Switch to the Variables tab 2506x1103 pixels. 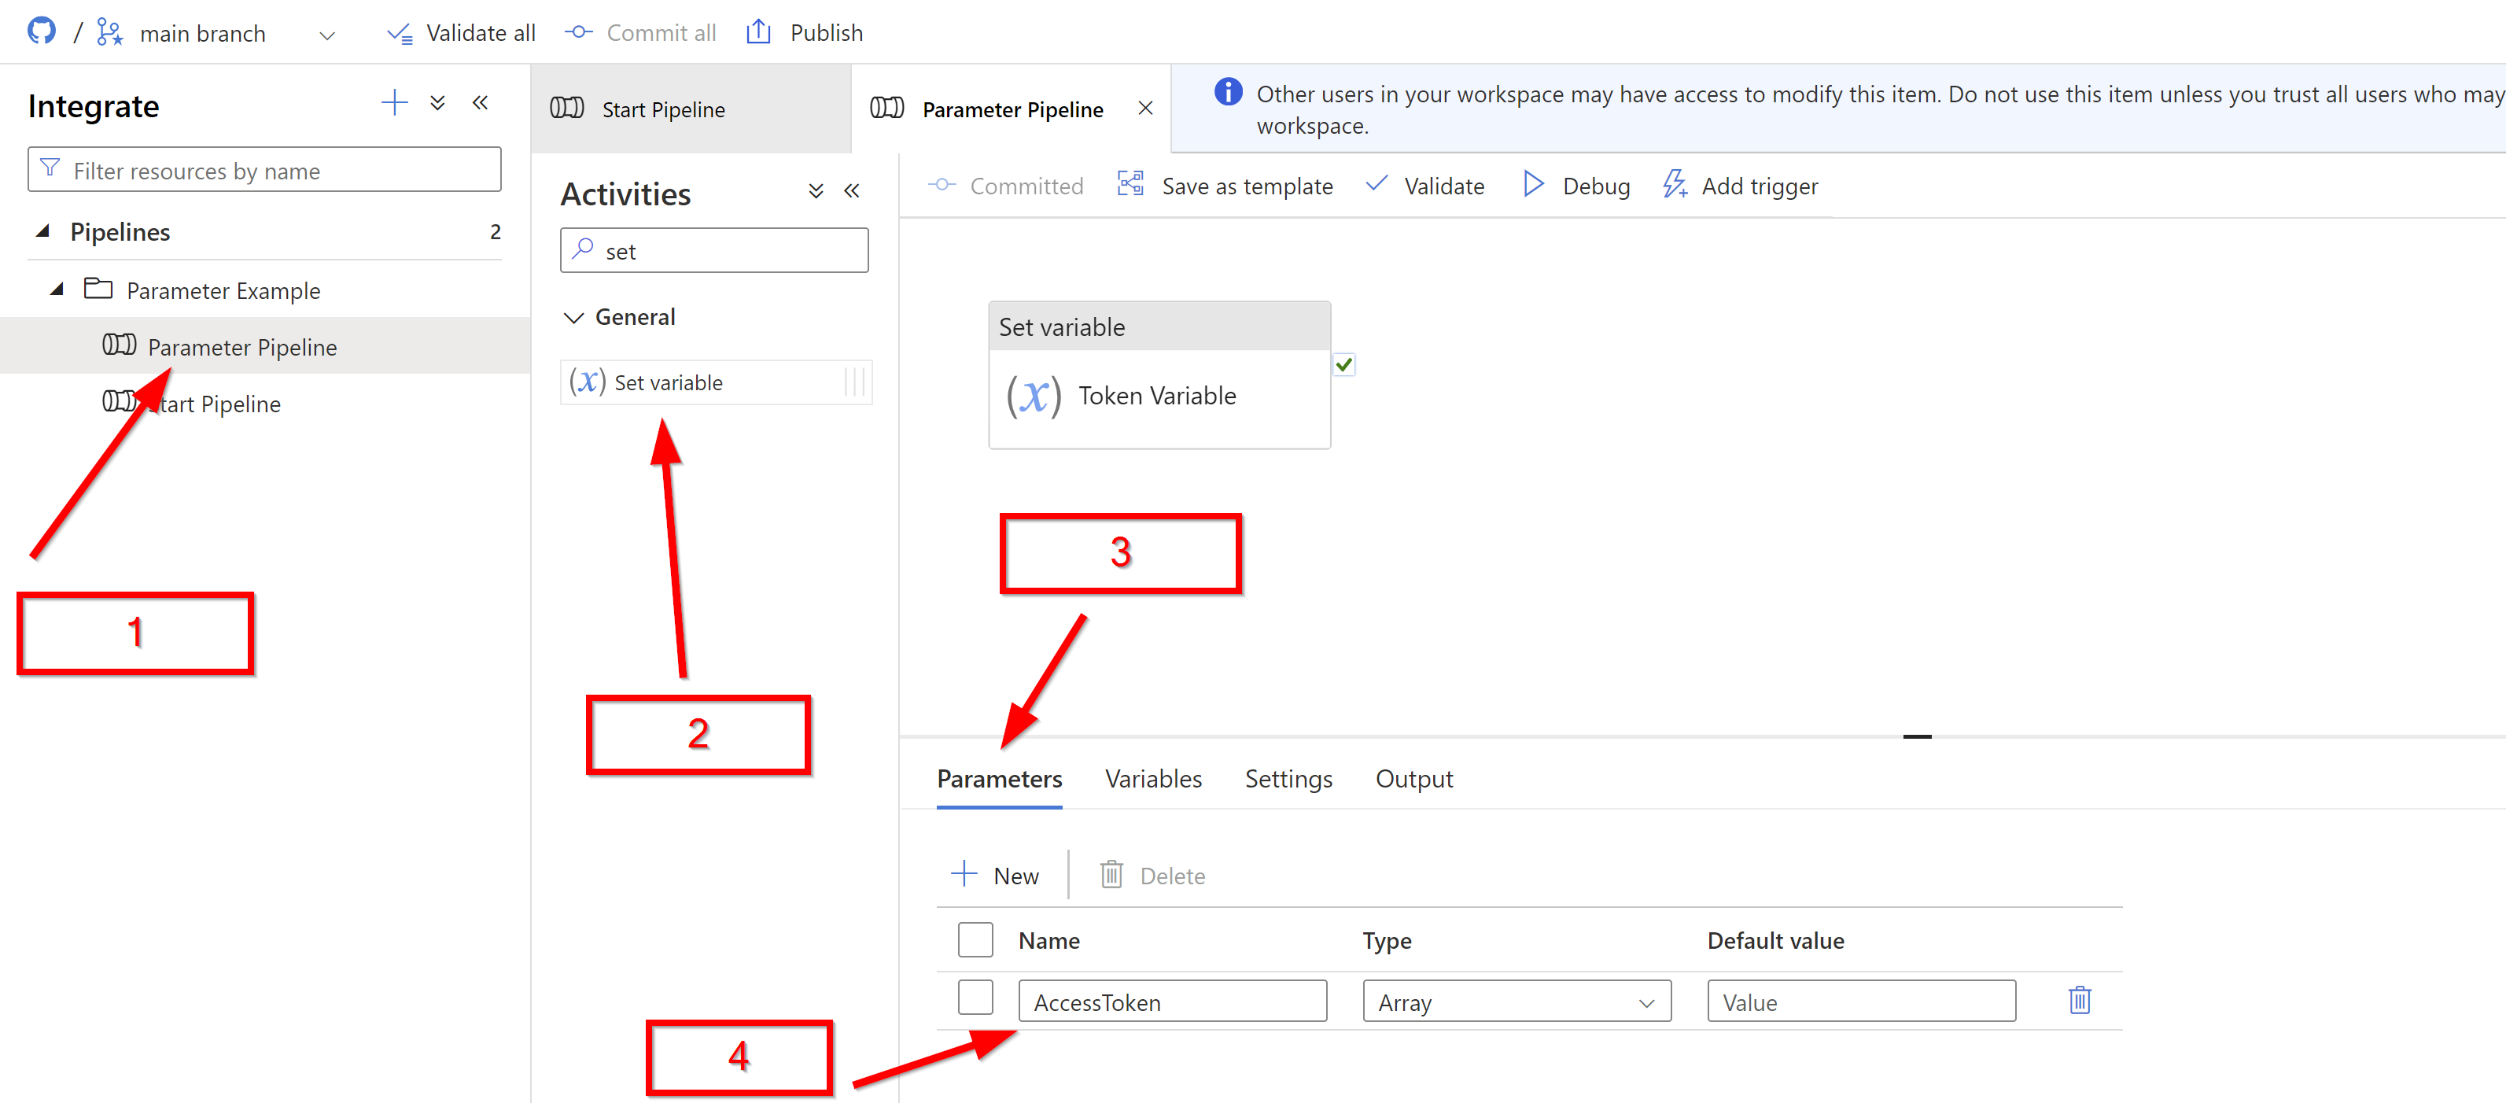coord(1153,779)
